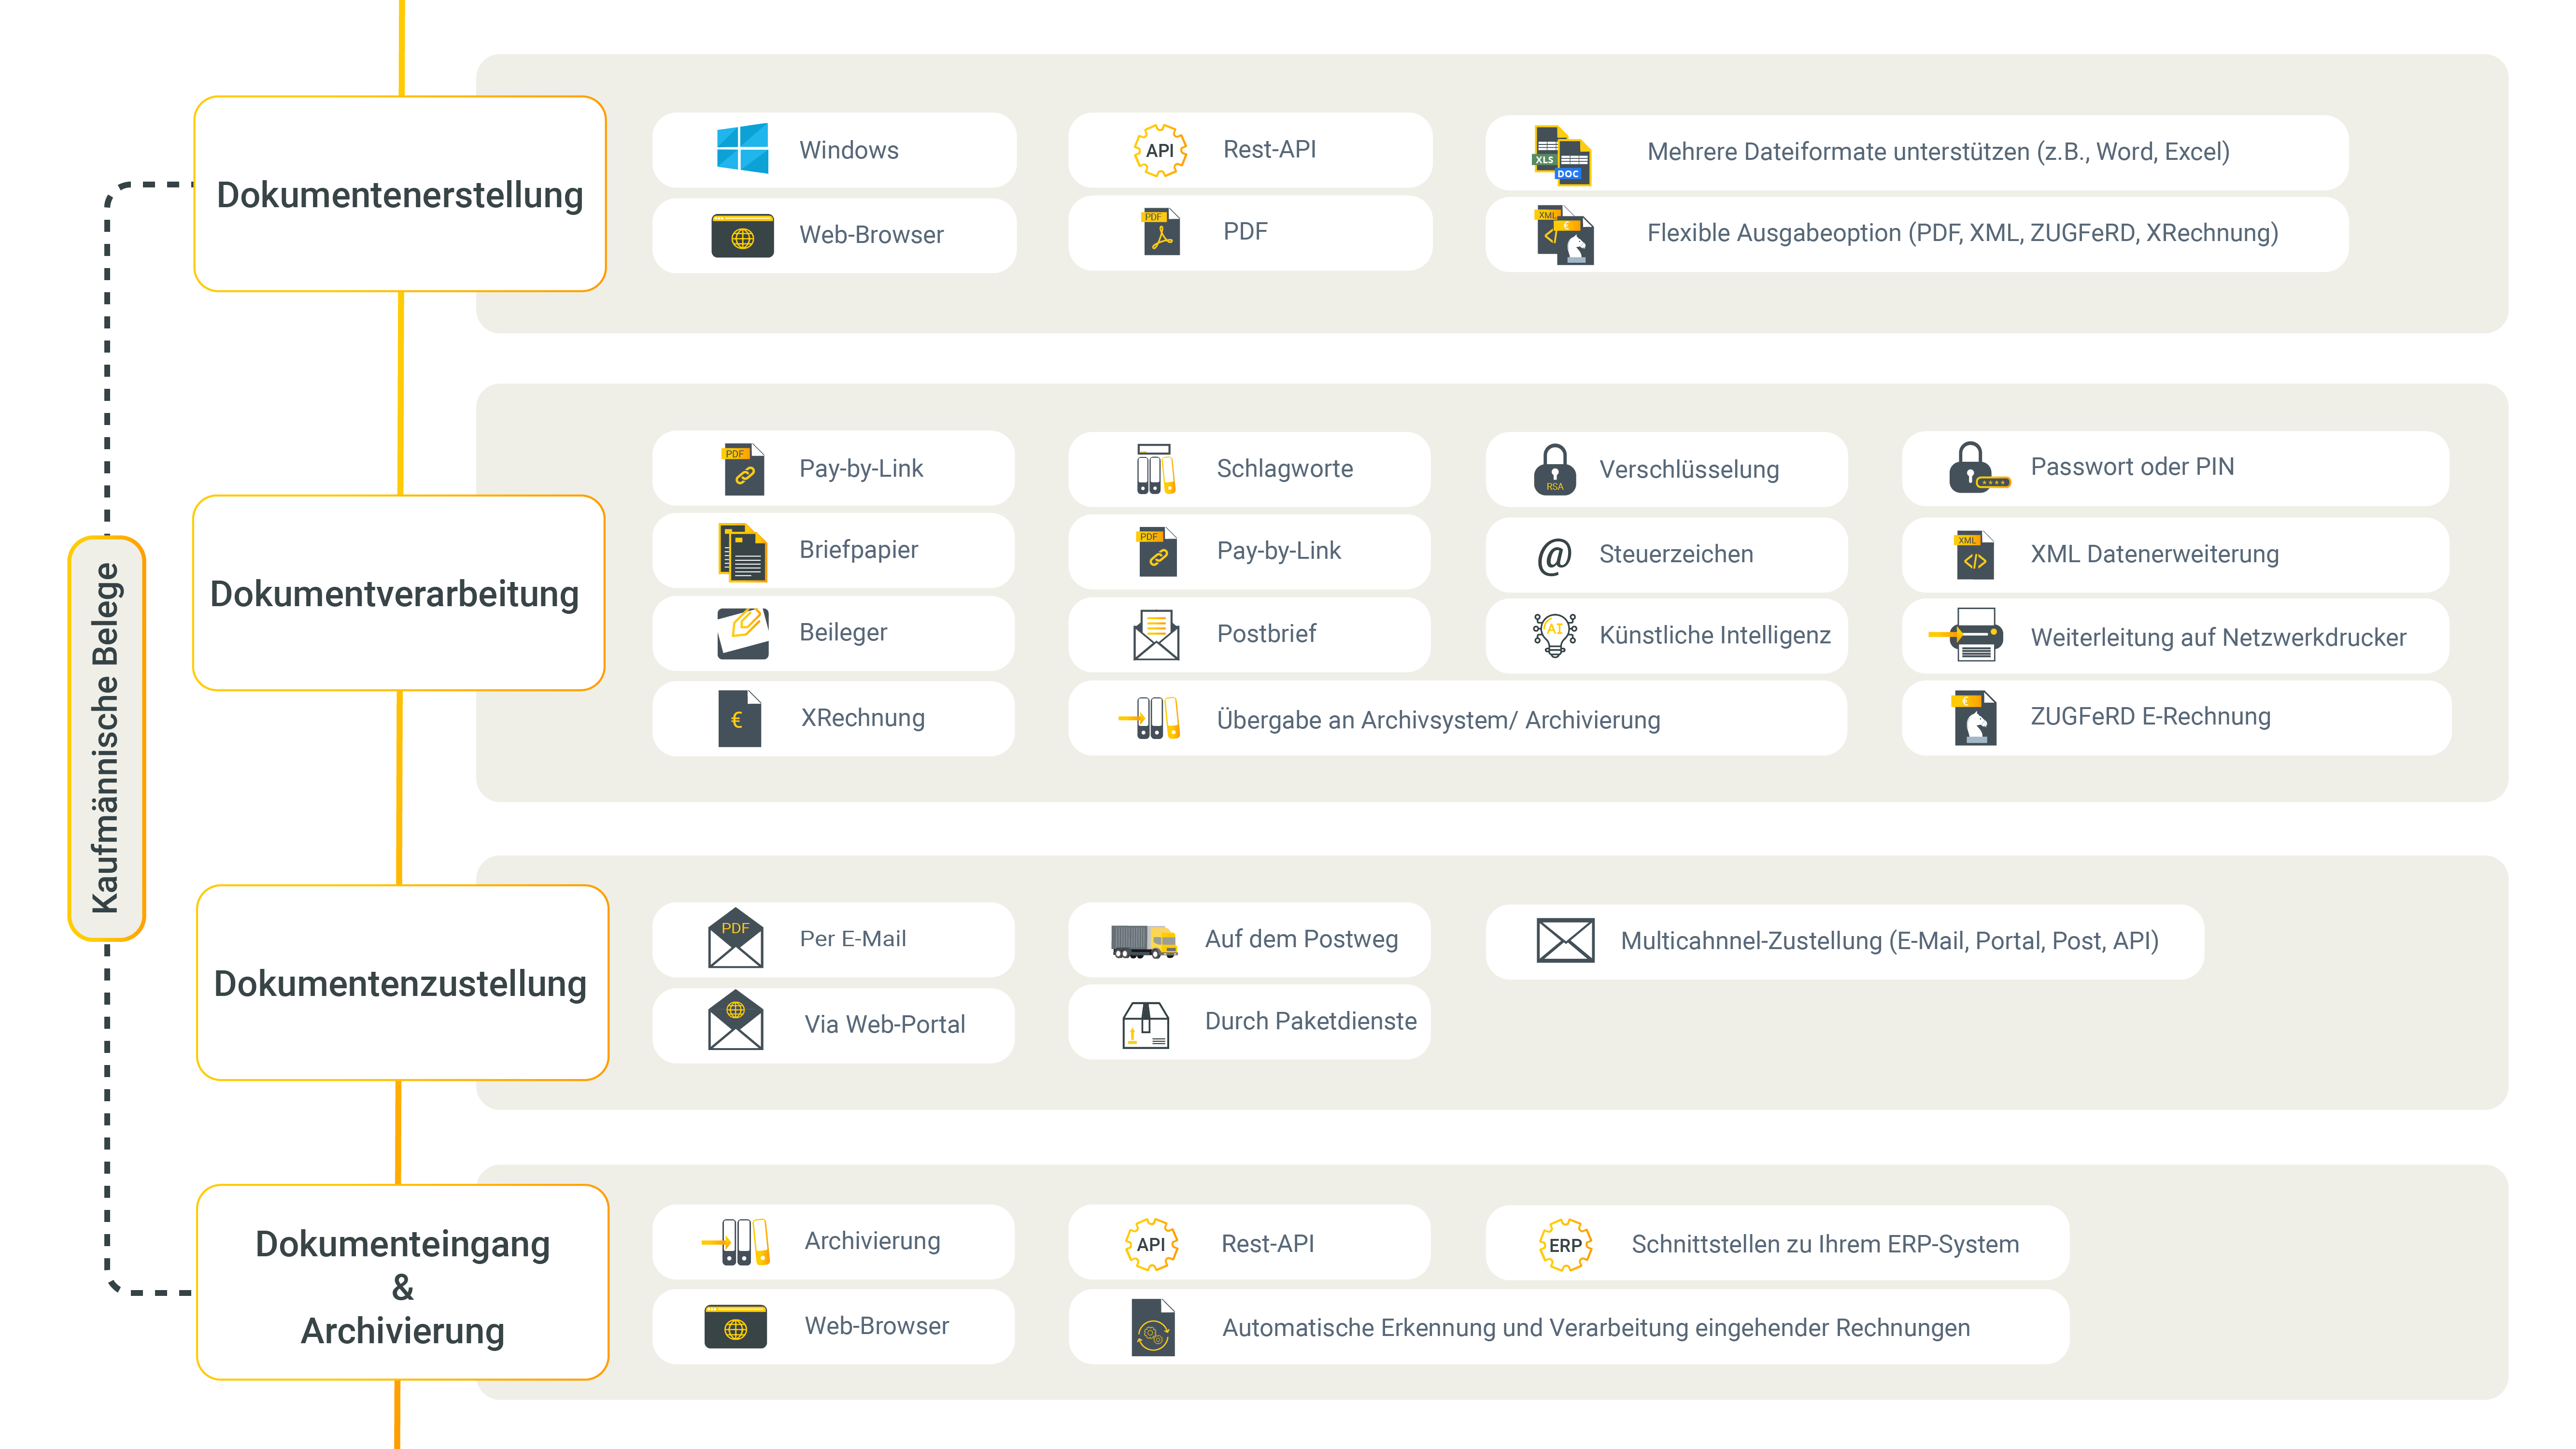Click the Via Web-Portal globe envelope icon
2576x1449 pixels.
click(735, 1020)
